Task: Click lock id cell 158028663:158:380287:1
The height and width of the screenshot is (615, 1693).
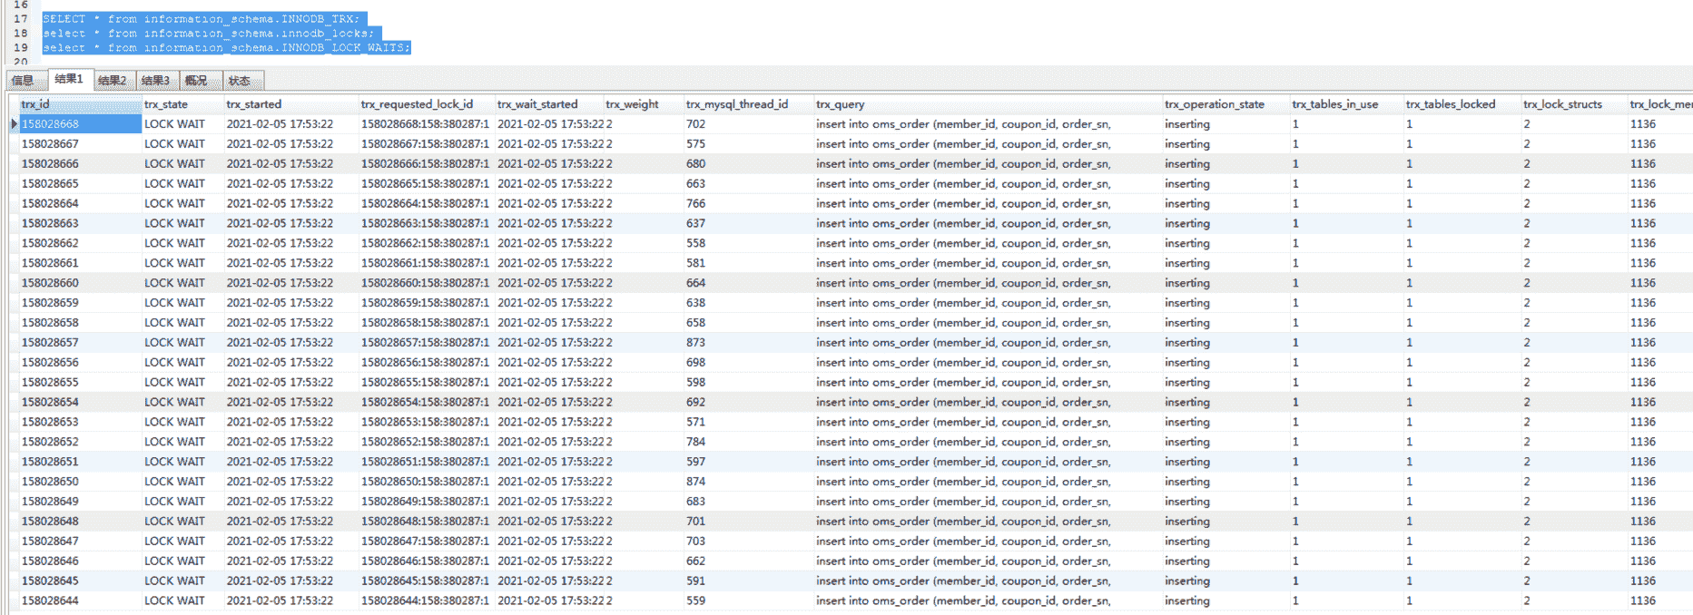Action: pos(427,223)
